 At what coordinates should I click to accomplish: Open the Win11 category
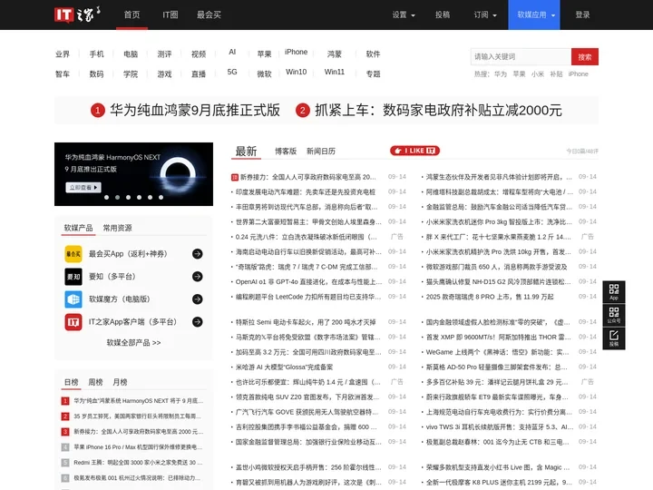(335, 72)
